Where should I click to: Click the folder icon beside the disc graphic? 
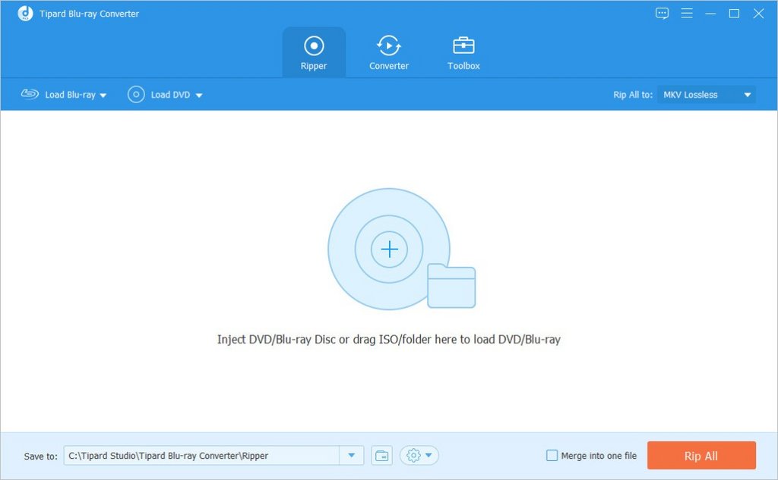[x=451, y=286]
